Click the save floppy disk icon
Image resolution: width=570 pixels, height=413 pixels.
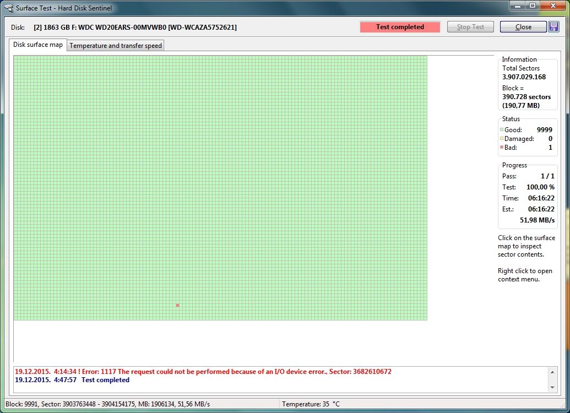coord(553,27)
